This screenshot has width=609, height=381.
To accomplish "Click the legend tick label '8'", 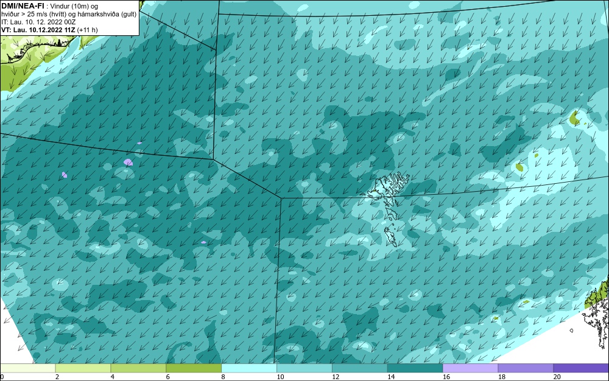I will click(x=223, y=377).
